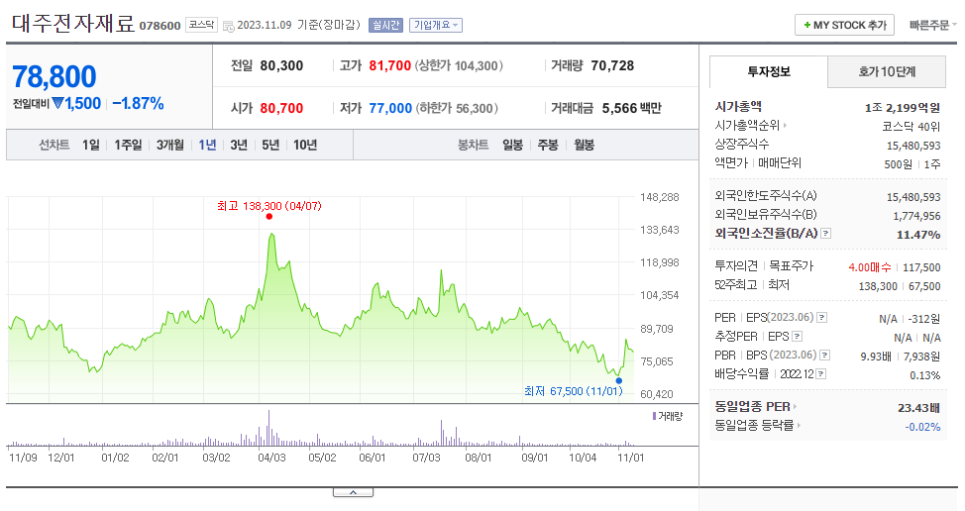
Task: Click the 전일 value 80,300
Action: [281, 65]
